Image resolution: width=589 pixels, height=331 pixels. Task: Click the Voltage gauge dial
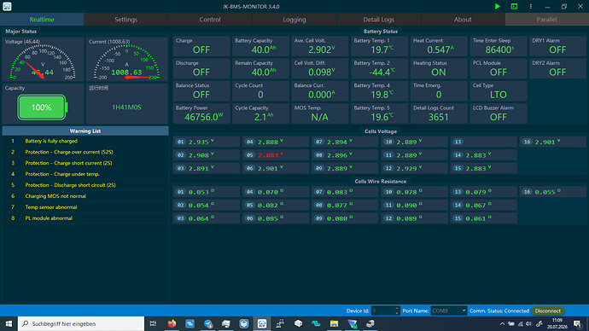pos(43,62)
